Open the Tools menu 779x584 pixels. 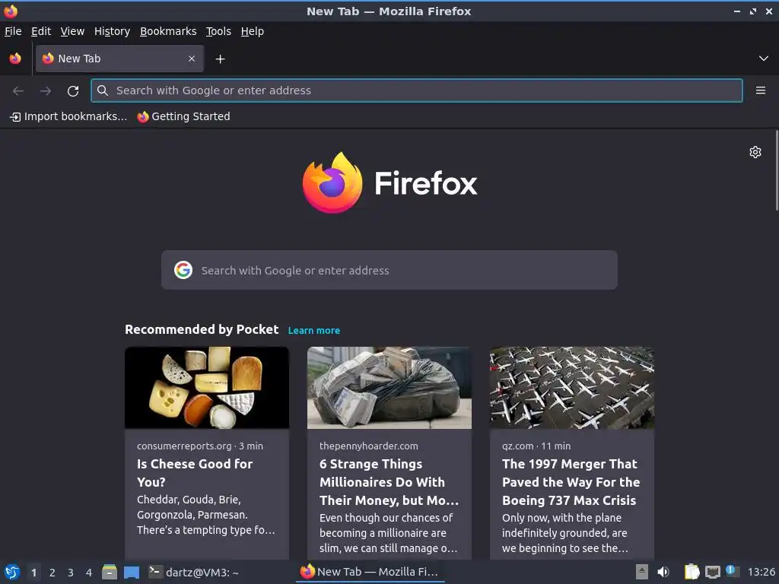tap(218, 31)
